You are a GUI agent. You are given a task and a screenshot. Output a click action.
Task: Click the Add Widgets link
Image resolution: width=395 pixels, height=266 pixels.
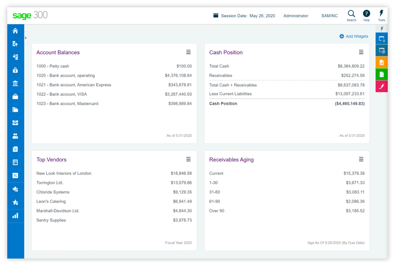[354, 36]
